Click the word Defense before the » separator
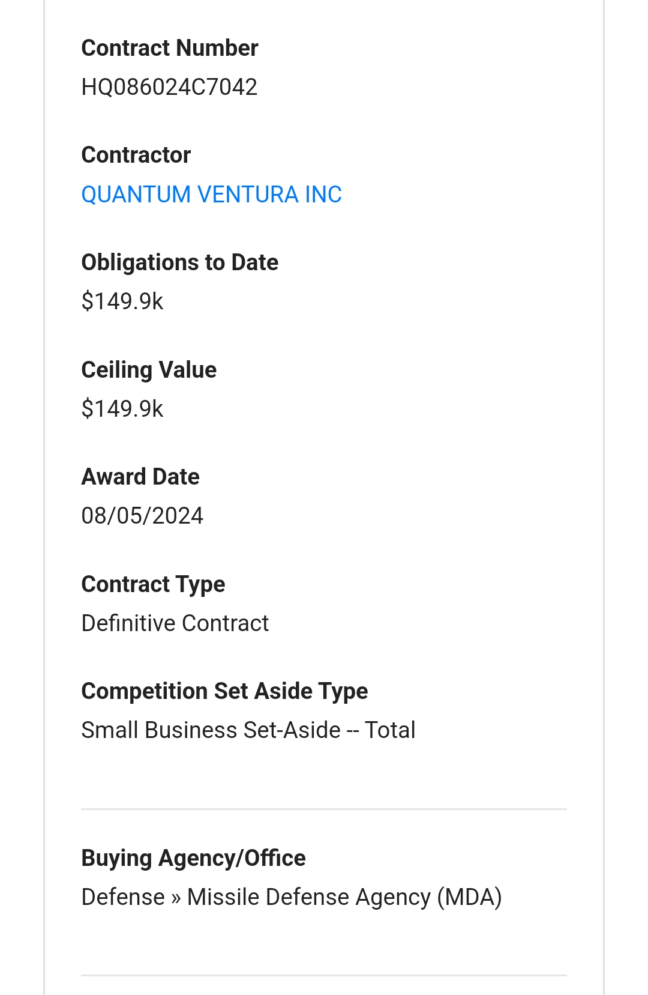648x995 pixels. (123, 897)
